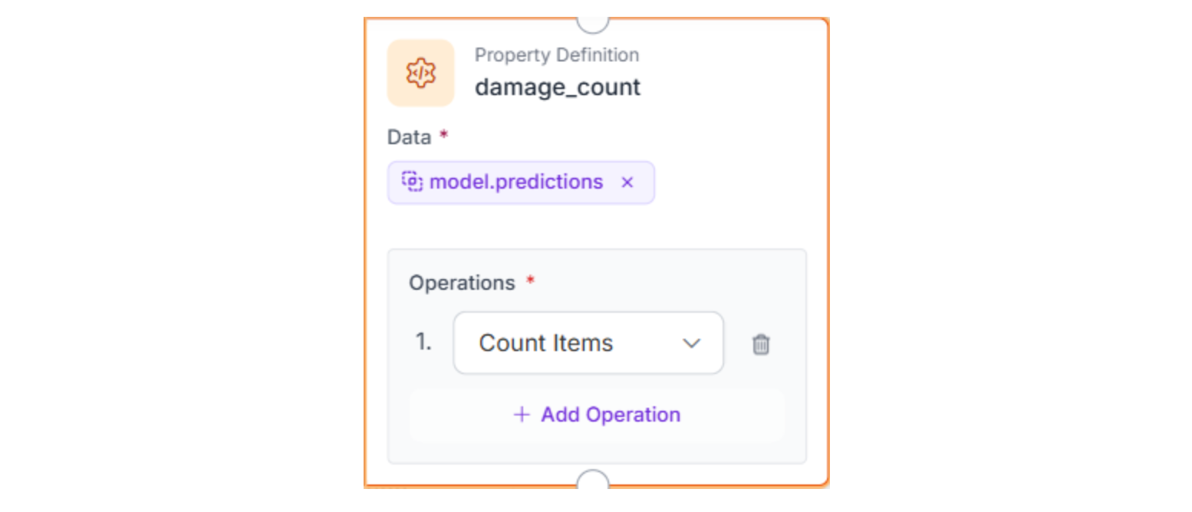Click the bottom connection handle of node

[x=592, y=483]
